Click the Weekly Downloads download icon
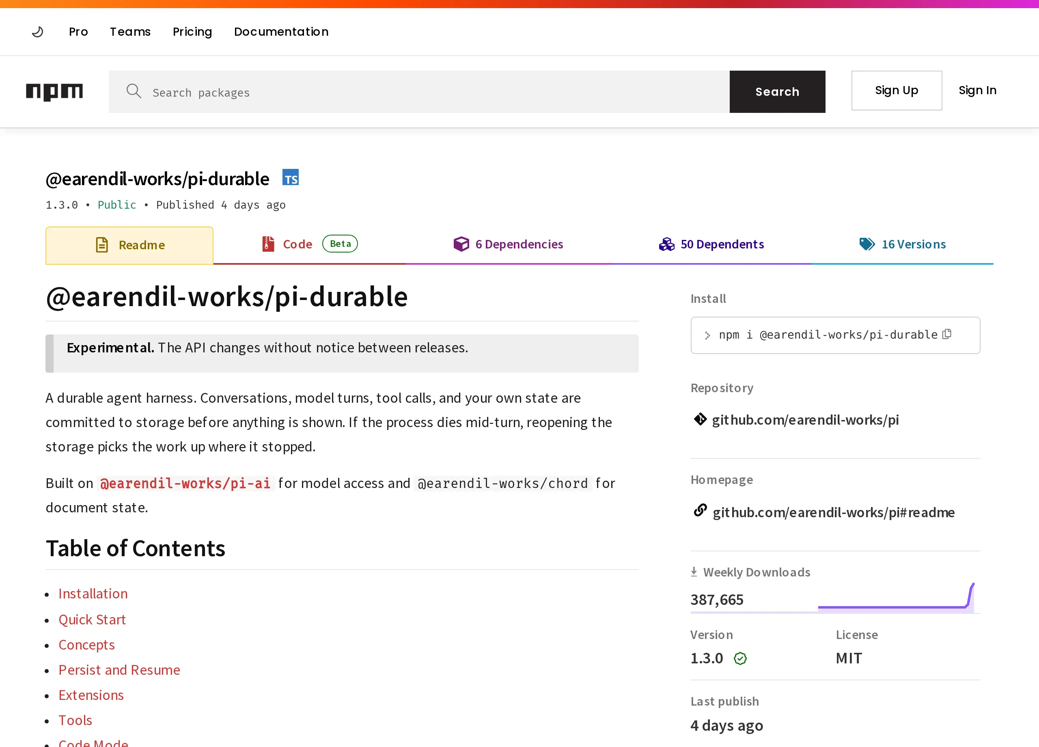The height and width of the screenshot is (747, 1039). tap(694, 572)
